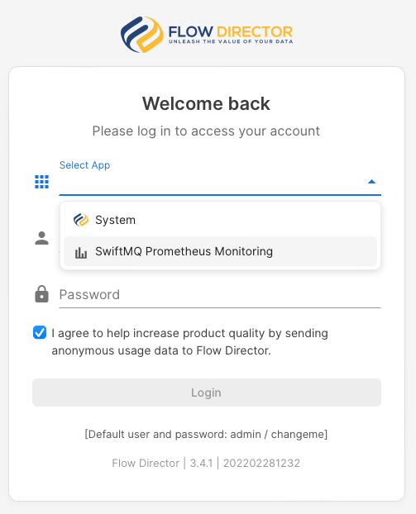Click the Welcome back heading

pyautogui.click(x=206, y=103)
